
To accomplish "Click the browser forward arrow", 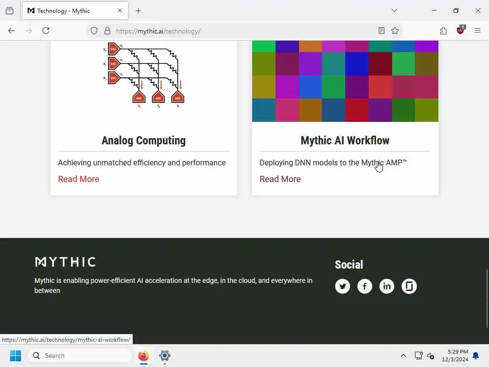I will click(29, 31).
